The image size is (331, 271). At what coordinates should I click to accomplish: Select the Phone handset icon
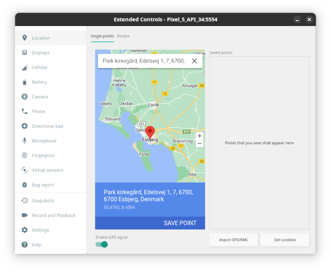pos(24,112)
